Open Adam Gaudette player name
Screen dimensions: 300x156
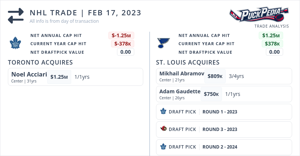click(180, 91)
